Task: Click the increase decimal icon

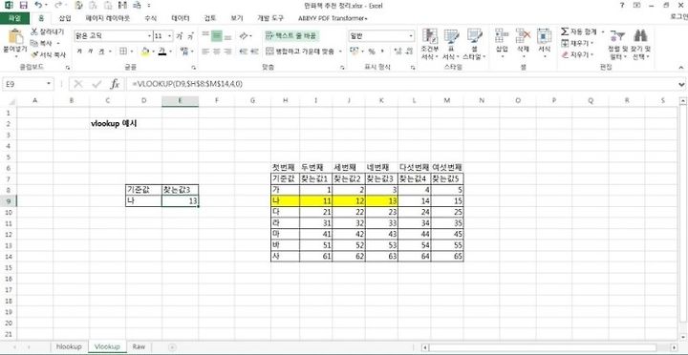Action: (398, 52)
